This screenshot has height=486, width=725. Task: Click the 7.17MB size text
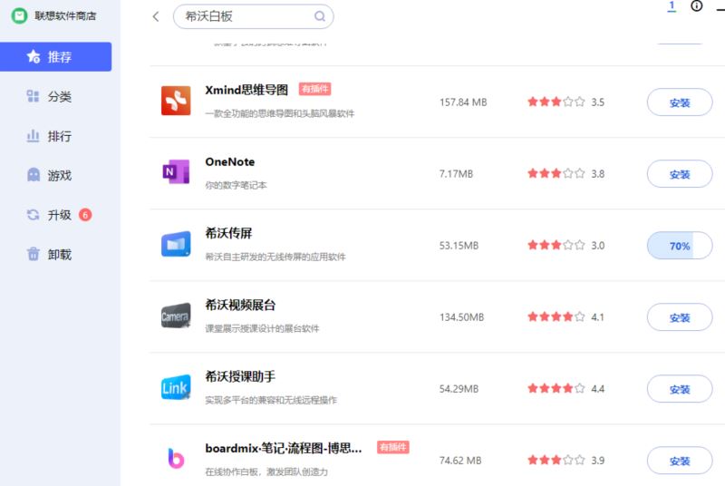pyautogui.click(x=456, y=174)
